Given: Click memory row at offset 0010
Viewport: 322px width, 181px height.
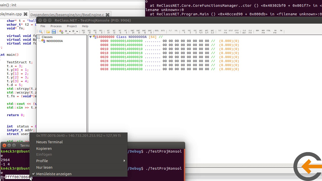Looking at the screenshot, I should coord(170,49).
